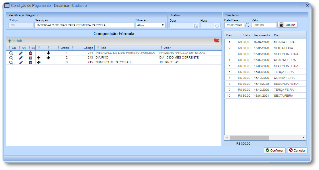The image size is (319, 170).
Task: Confirm the payment condition form
Action: tap(274, 150)
